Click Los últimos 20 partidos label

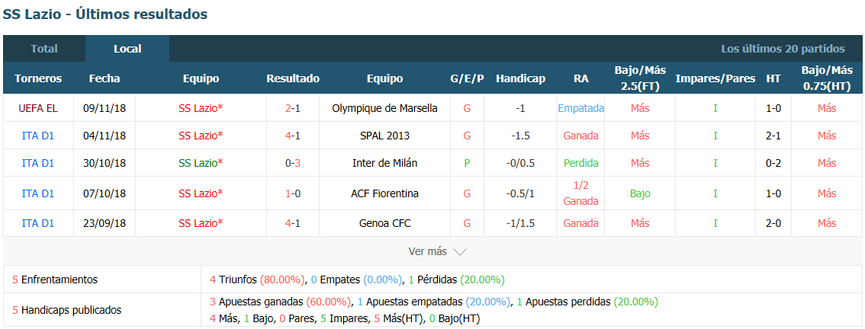tap(783, 49)
